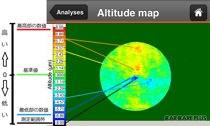Click the Altitude (µm) axis label
Image resolution: width=210 pixels, height=126 pixels.
tap(50, 75)
